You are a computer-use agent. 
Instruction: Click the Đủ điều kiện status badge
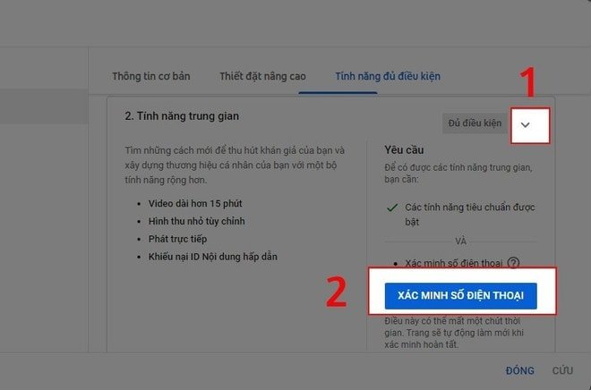point(475,123)
